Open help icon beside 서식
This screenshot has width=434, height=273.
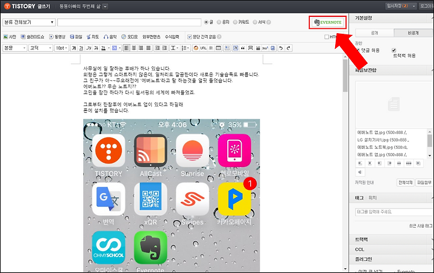[x=268, y=22]
